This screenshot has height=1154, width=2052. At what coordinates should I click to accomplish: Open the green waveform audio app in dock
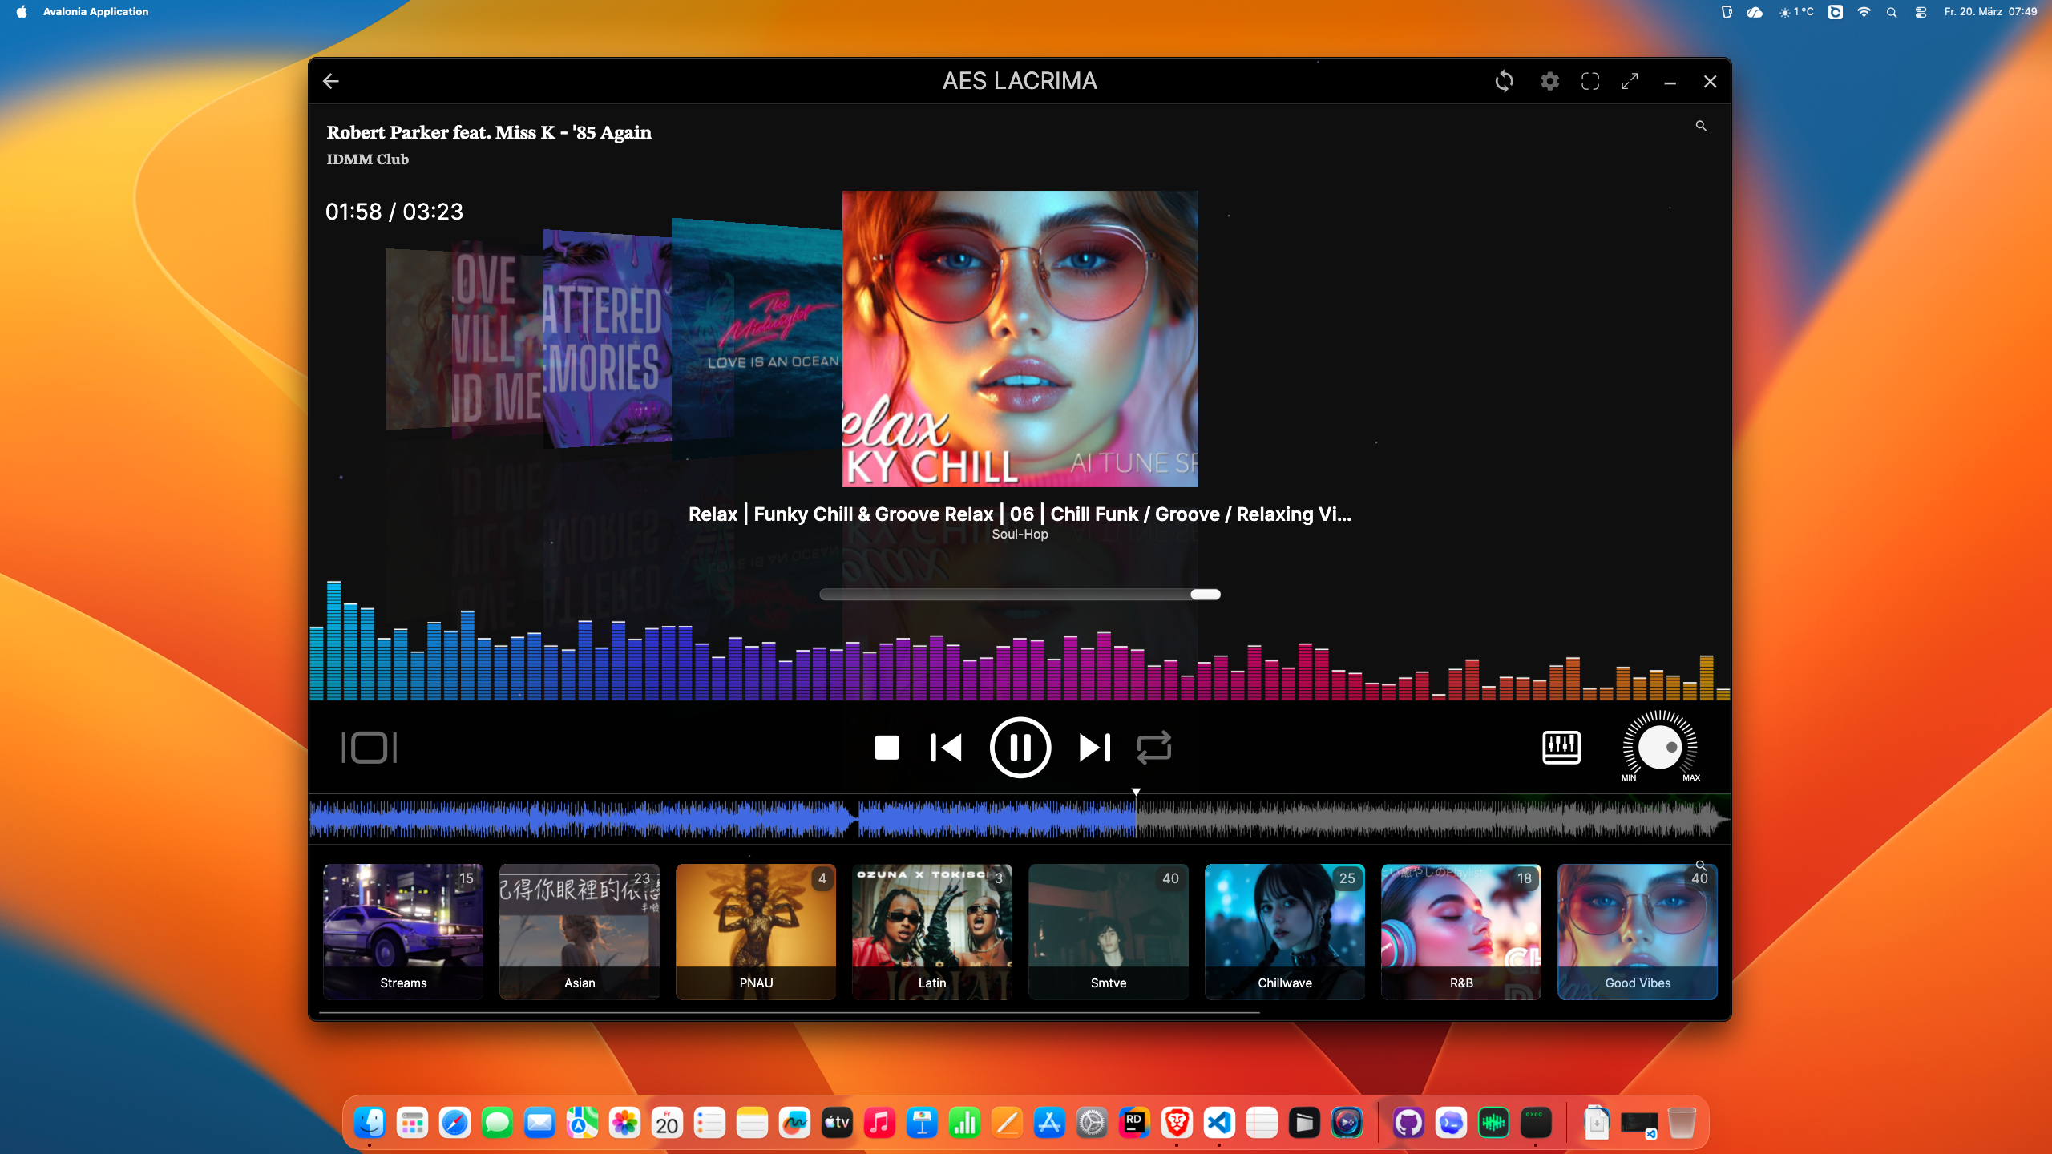click(x=1493, y=1123)
